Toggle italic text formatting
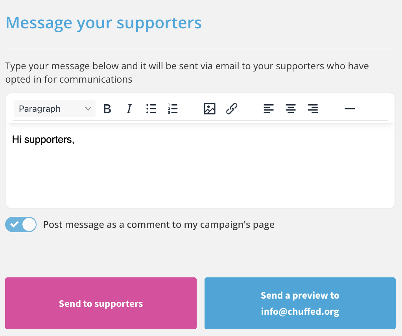The height and width of the screenshot is (336, 402). tap(129, 109)
